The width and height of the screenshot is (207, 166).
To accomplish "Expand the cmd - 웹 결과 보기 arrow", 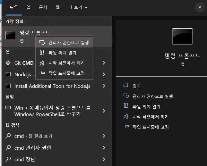I will (104, 136).
